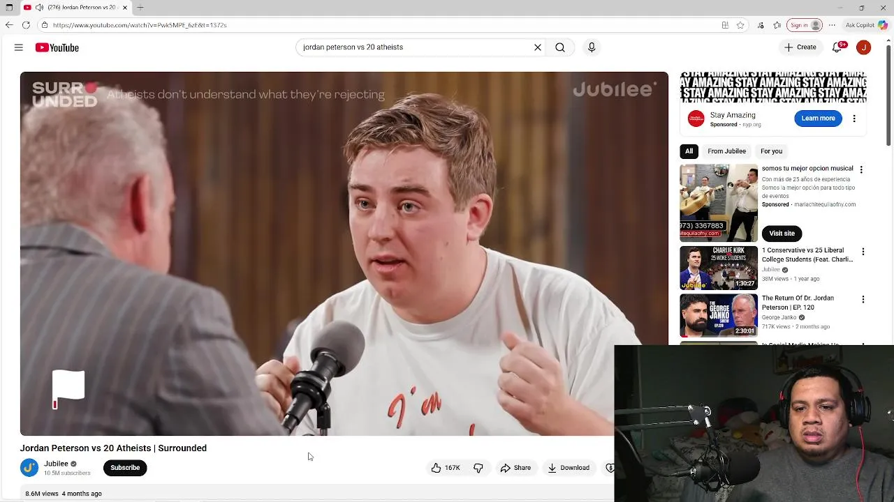Open the YouTube guide hamburger menu
This screenshot has height=502, width=894.
(x=19, y=47)
